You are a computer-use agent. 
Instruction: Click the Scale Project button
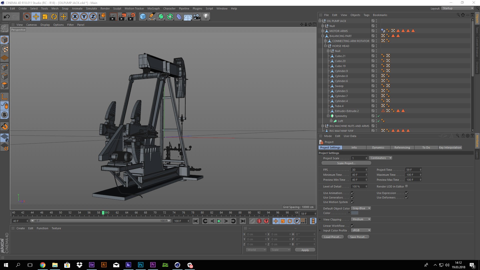click(346, 163)
